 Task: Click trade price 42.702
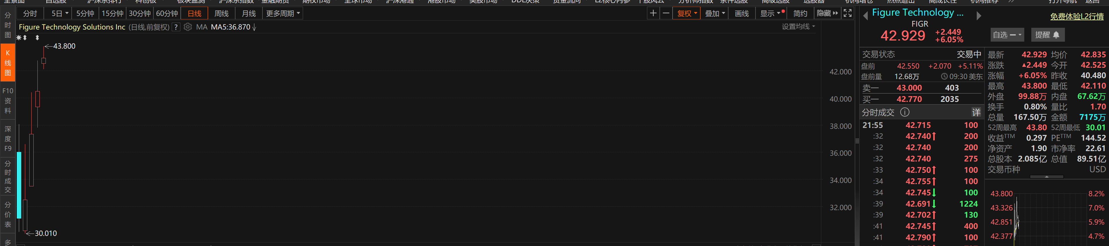point(918,215)
